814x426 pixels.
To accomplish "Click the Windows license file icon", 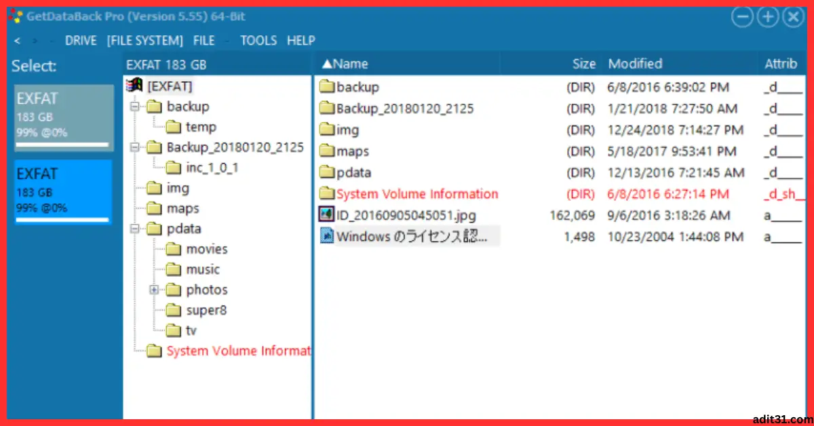I will (x=327, y=236).
